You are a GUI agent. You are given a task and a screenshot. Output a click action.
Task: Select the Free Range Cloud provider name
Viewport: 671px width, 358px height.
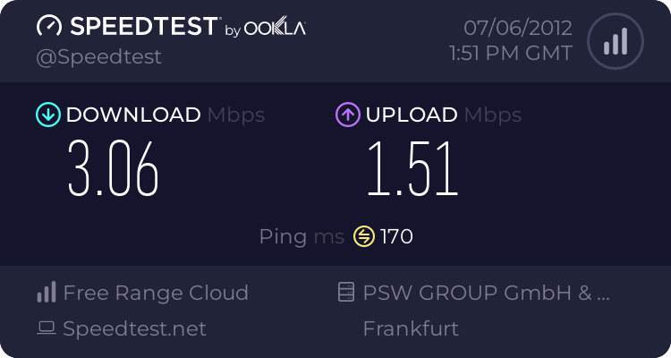point(156,293)
